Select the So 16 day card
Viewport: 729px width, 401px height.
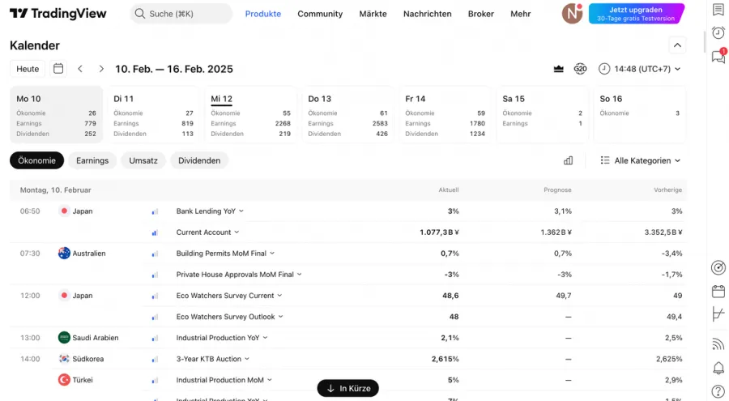[x=639, y=114]
